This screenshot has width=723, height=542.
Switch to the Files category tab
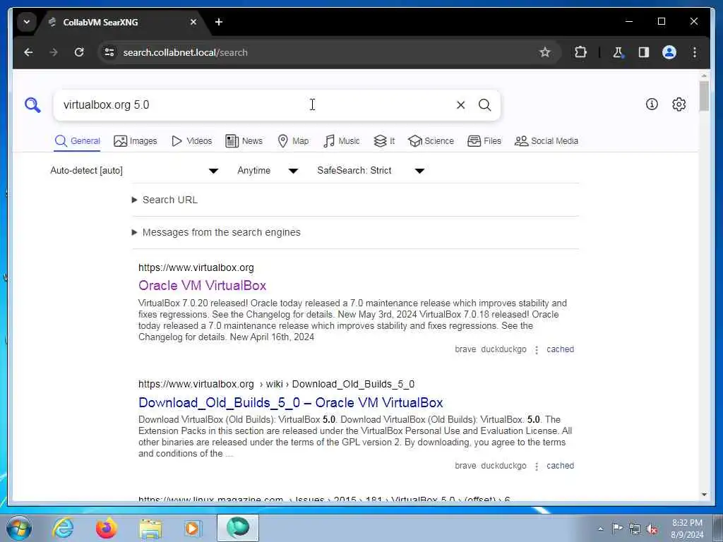(x=484, y=141)
